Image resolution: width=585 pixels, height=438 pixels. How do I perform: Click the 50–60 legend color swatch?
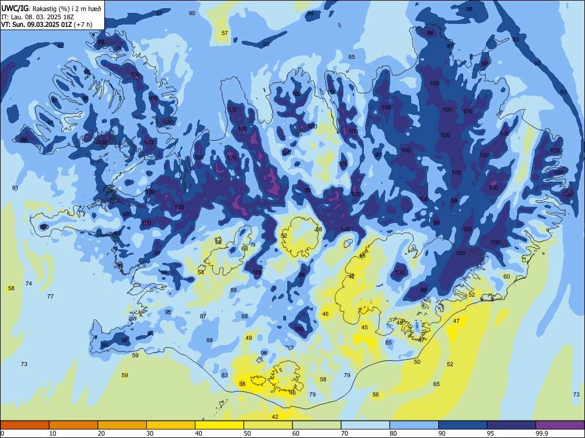(268, 425)
